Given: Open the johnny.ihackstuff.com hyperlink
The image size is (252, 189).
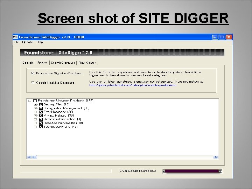Looking at the screenshot, I should coord(133,85).
